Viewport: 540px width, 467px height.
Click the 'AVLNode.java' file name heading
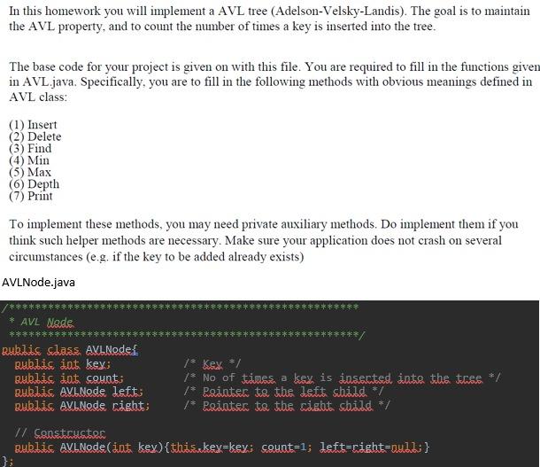click(38, 283)
